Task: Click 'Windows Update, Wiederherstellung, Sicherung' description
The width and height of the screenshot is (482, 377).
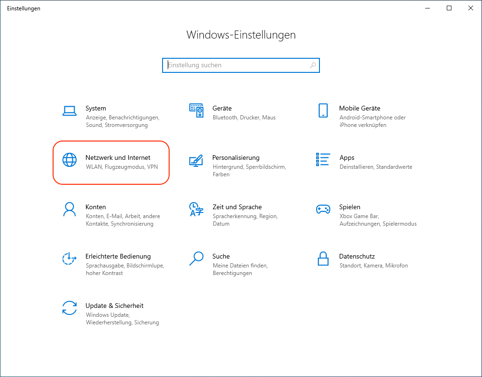Action: click(x=122, y=319)
